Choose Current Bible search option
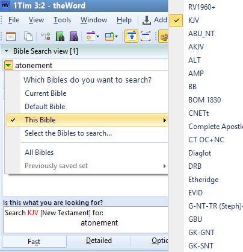Image resolution: width=243 pixels, height=252 pixels. [46, 93]
